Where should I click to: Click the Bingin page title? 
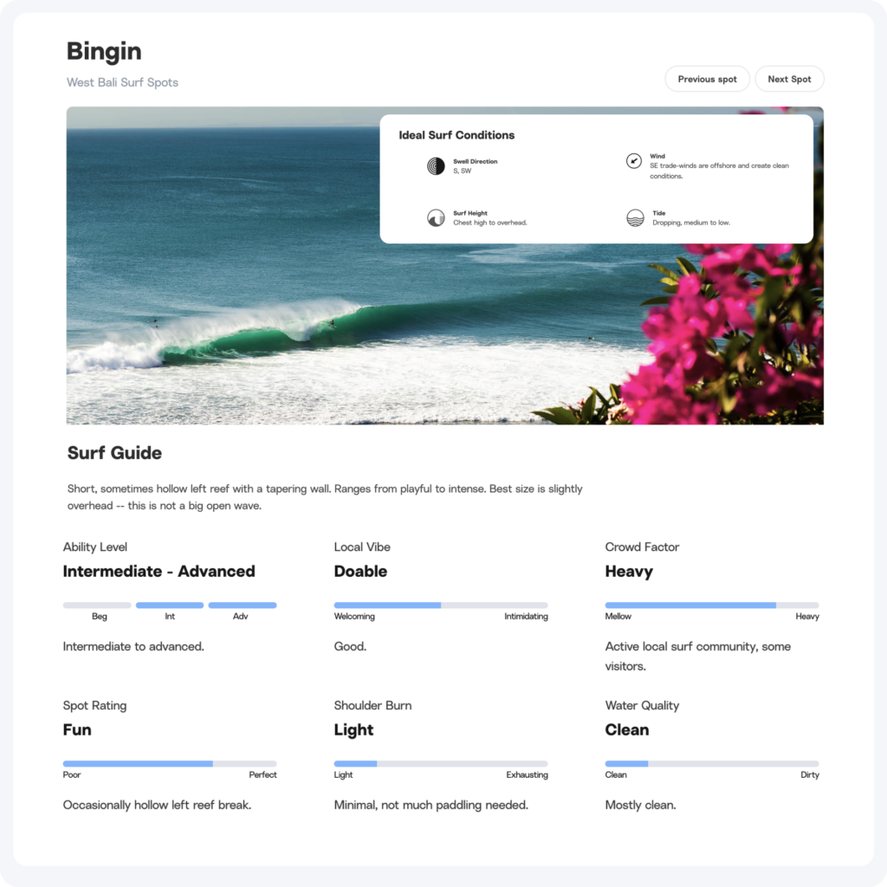click(x=104, y=51)
